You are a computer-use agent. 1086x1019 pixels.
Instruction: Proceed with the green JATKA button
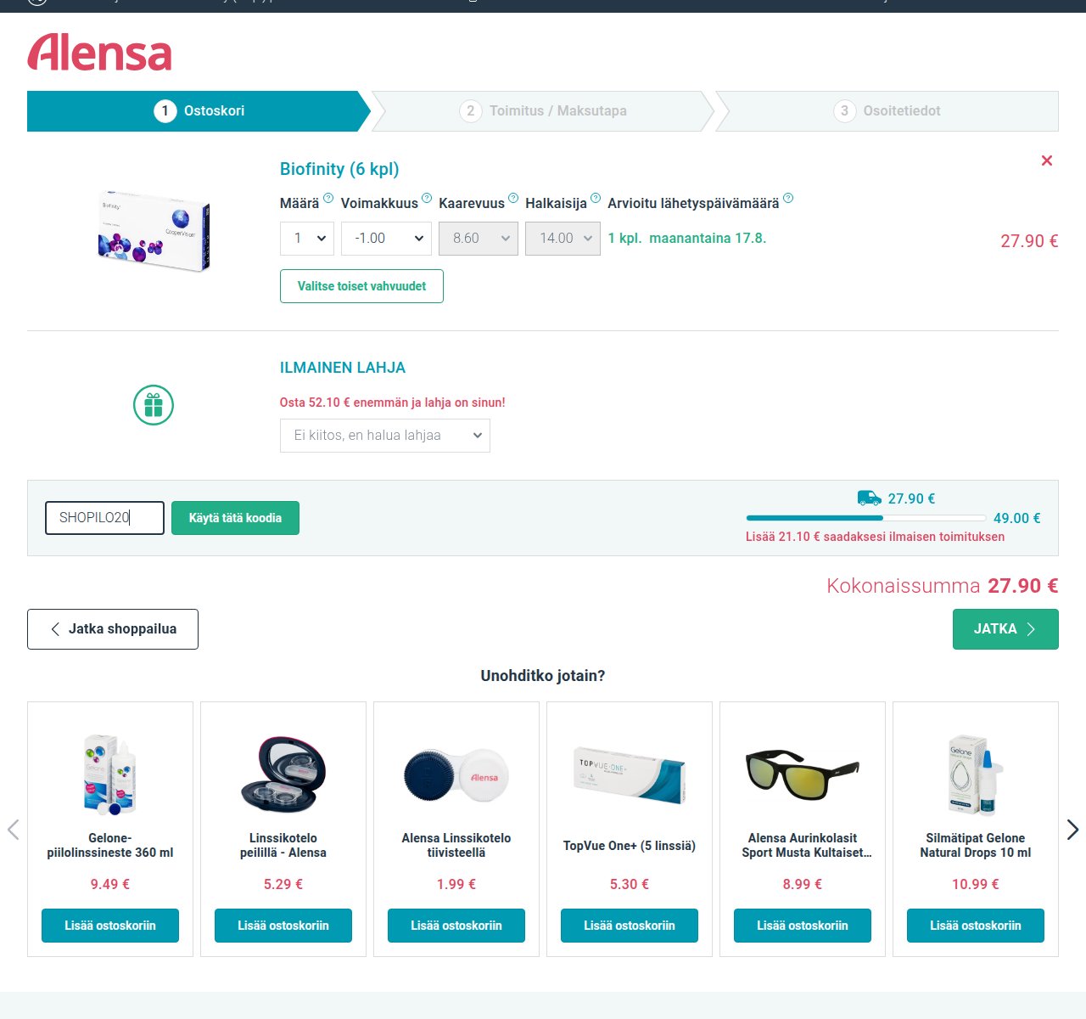tap(1005, 629)
